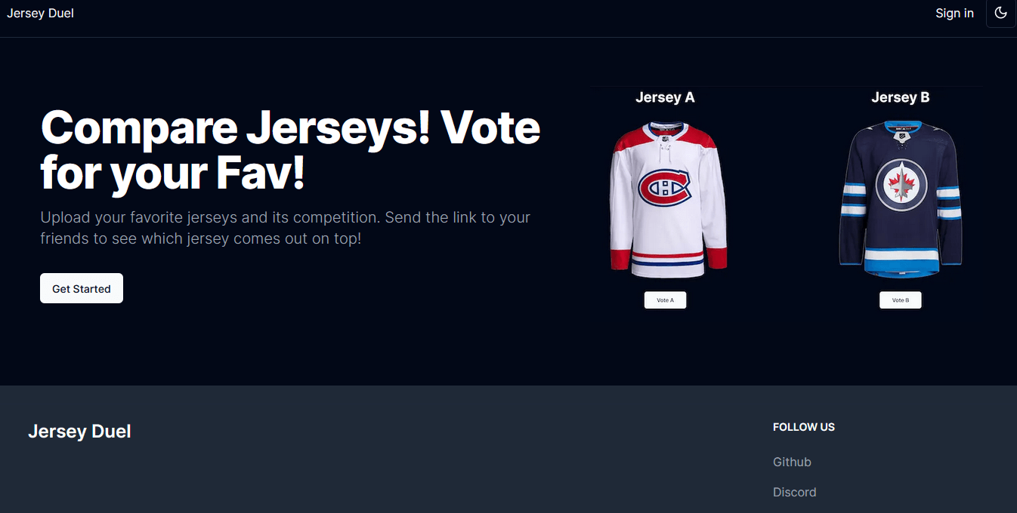Click the "Jersey B" heading label
This screenshot has height=513, width=1017.
[x=901, y=97]
